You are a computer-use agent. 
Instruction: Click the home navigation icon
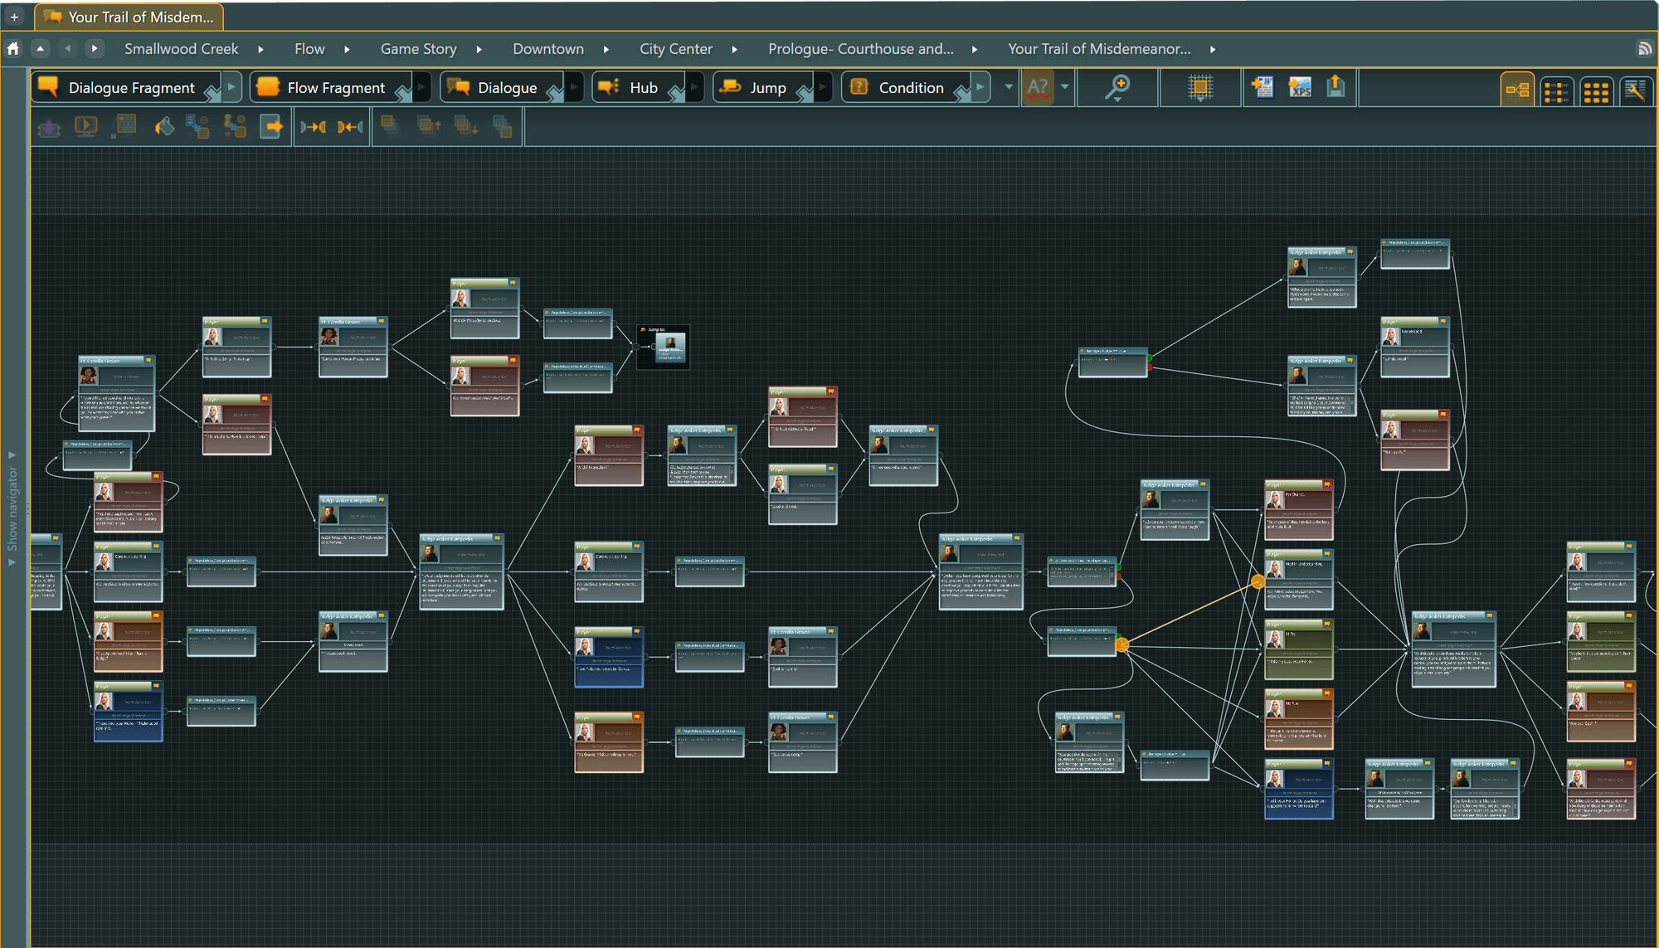[13, 49]
